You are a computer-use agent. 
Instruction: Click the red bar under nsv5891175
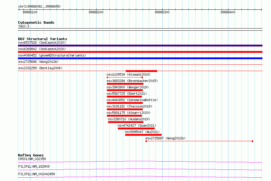(125, 116)
